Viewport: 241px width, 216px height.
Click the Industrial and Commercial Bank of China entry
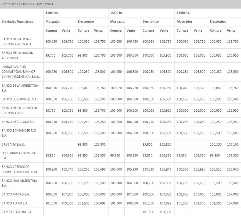pos(19,72)
